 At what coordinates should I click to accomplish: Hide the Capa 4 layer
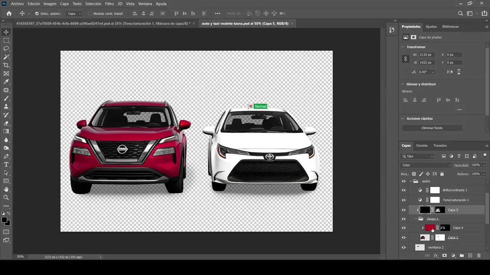(403, 228)
